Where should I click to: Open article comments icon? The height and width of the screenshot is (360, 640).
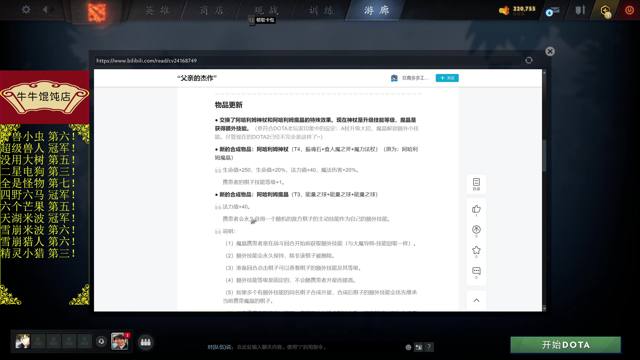(x=476, y=271)
